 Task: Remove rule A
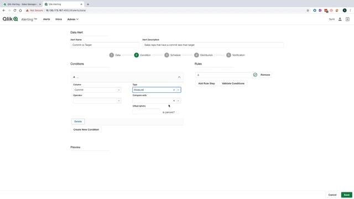click(x=265, y=75)
